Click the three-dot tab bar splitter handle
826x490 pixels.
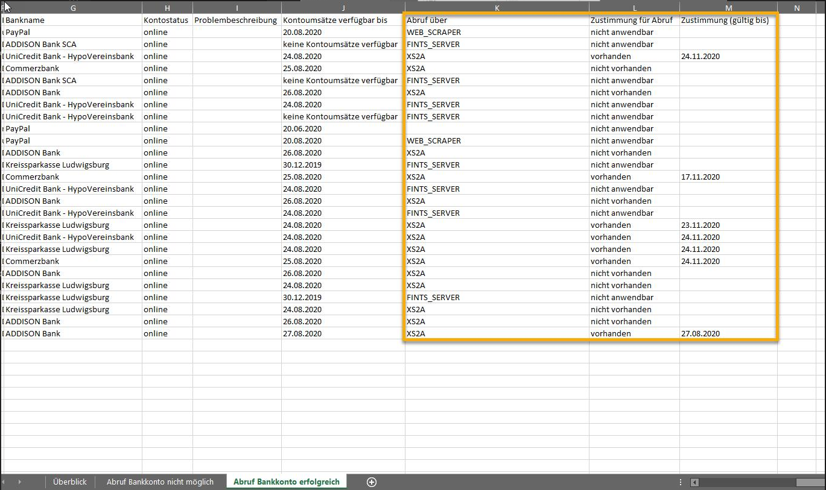681,482
